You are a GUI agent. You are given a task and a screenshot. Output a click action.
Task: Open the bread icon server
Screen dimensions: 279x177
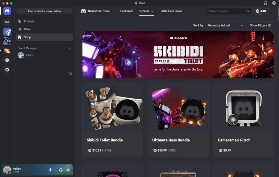click(7, 51)
